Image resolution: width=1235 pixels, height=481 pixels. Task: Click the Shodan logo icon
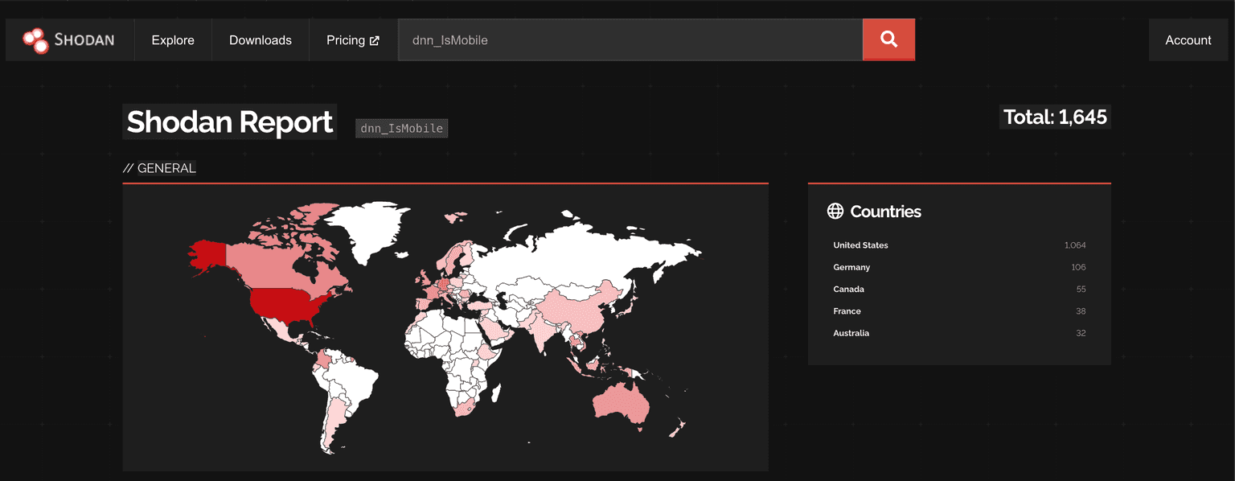[36, 40]
